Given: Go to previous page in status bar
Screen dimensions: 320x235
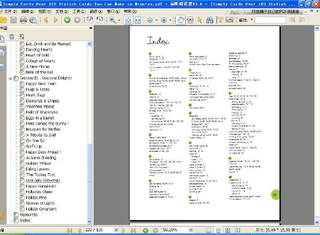Looking at the screenshot, I should 79,230.
